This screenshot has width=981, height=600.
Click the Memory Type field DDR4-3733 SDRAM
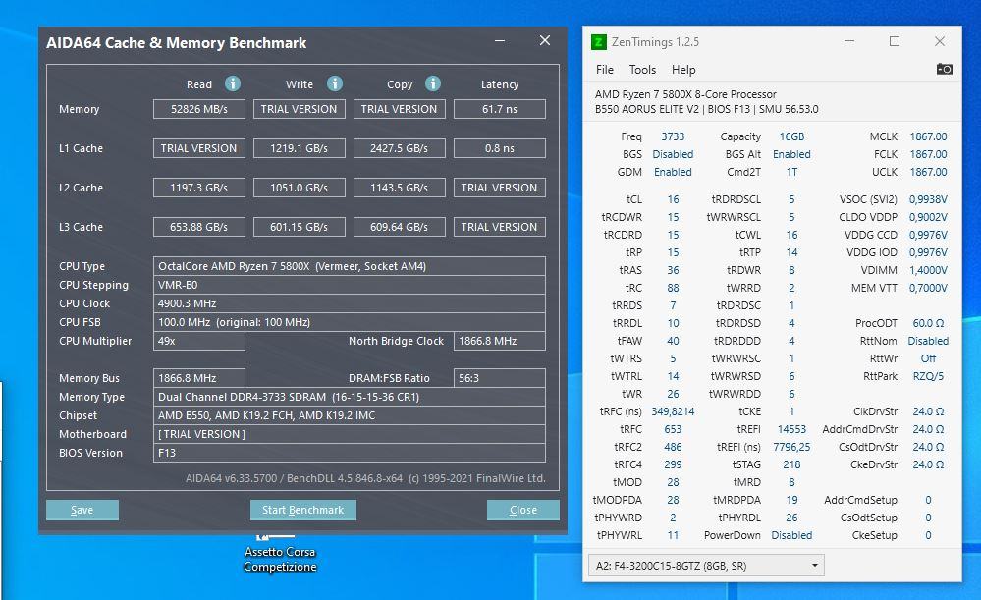350,397
